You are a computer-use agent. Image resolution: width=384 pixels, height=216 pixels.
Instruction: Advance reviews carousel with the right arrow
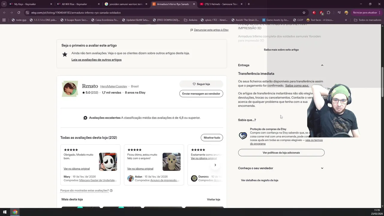tap(215, 165)
